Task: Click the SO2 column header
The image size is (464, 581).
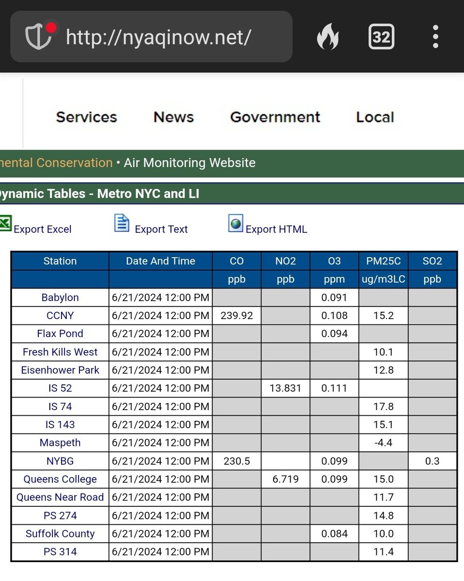Action: (433, 261)
